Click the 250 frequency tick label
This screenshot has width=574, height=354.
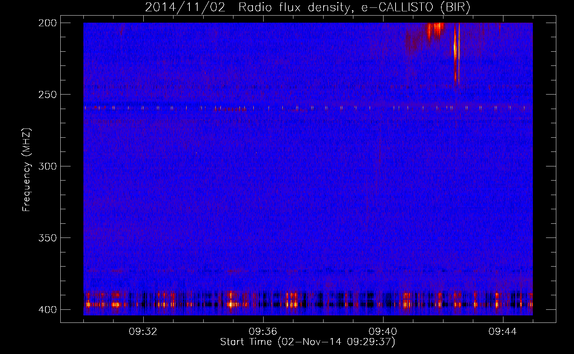[x=47, y=95]
